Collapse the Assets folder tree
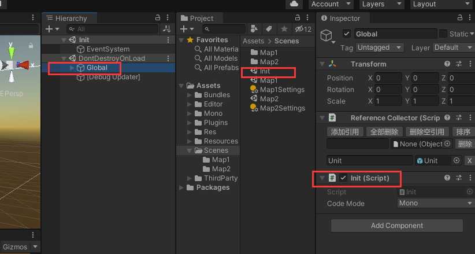475x254 pixels. (x=181, y=86)
